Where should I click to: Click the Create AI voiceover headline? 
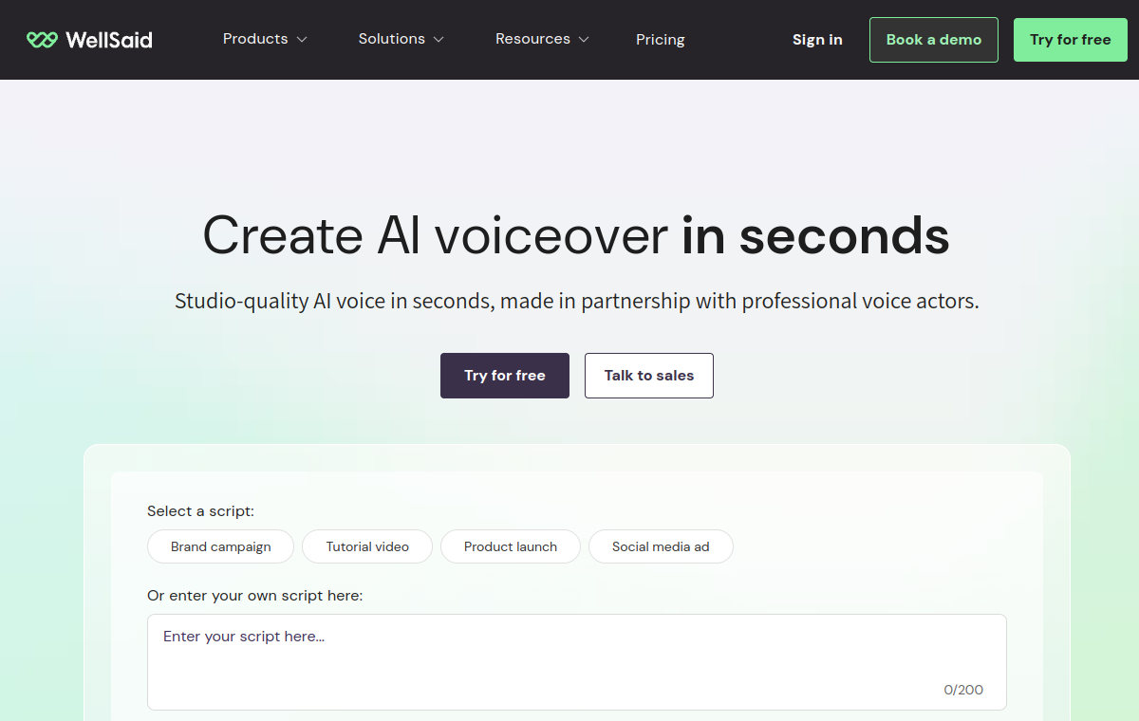[576, 235]
